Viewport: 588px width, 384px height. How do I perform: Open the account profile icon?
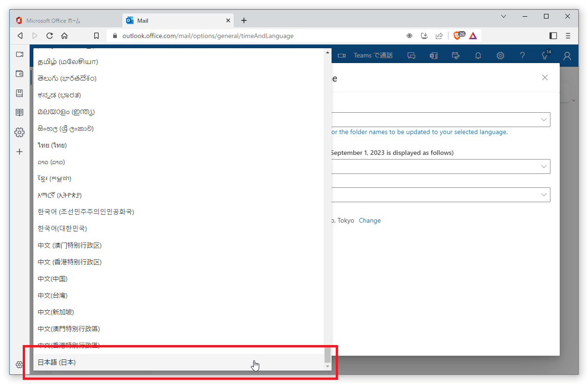pyautogui.click(x=567, y=56)
